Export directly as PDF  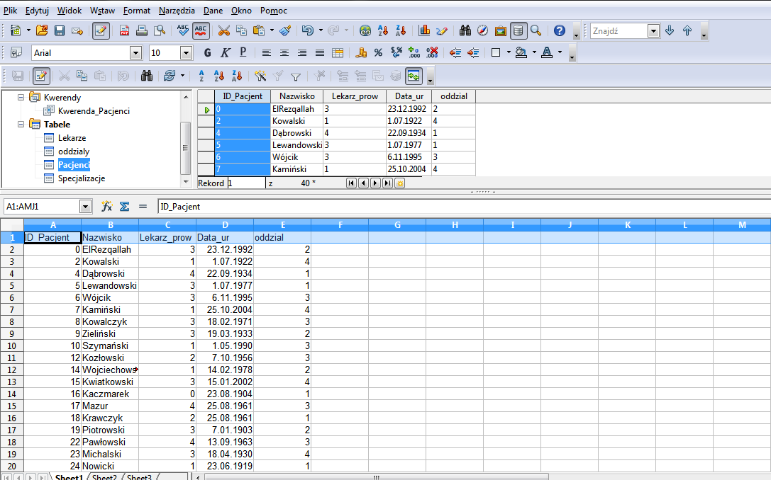point(124,31)
